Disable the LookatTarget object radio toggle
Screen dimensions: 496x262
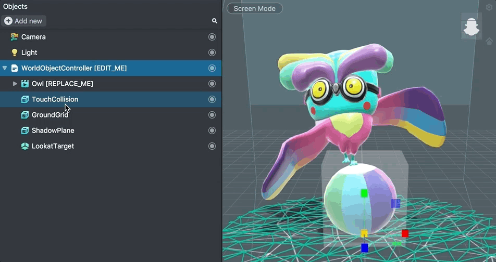pyautogui.click(x=212, y=146)
